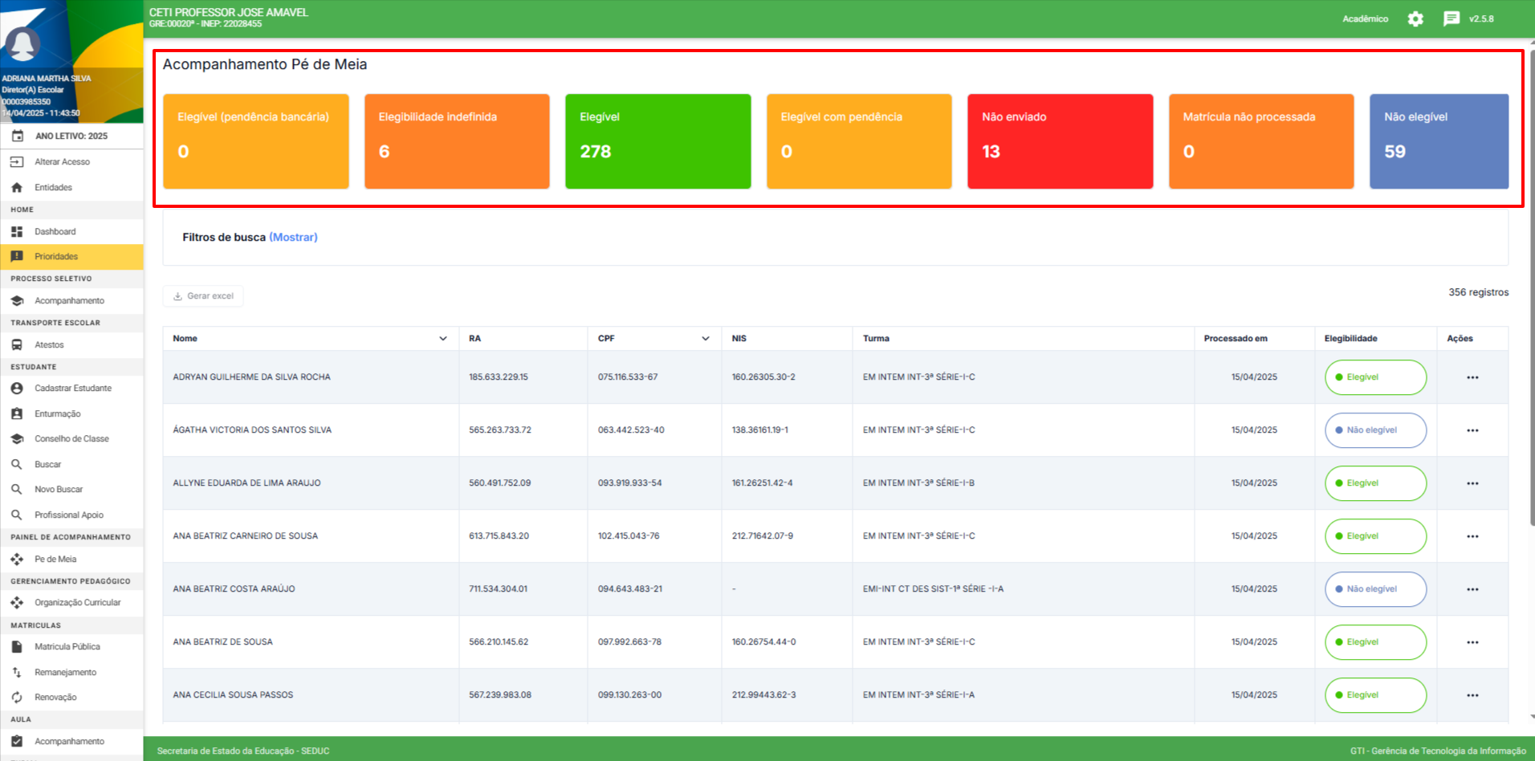This screenshot has height=761, width=1535.
Task: Click the Renovação refresh icon
Action: pos(17,697)
